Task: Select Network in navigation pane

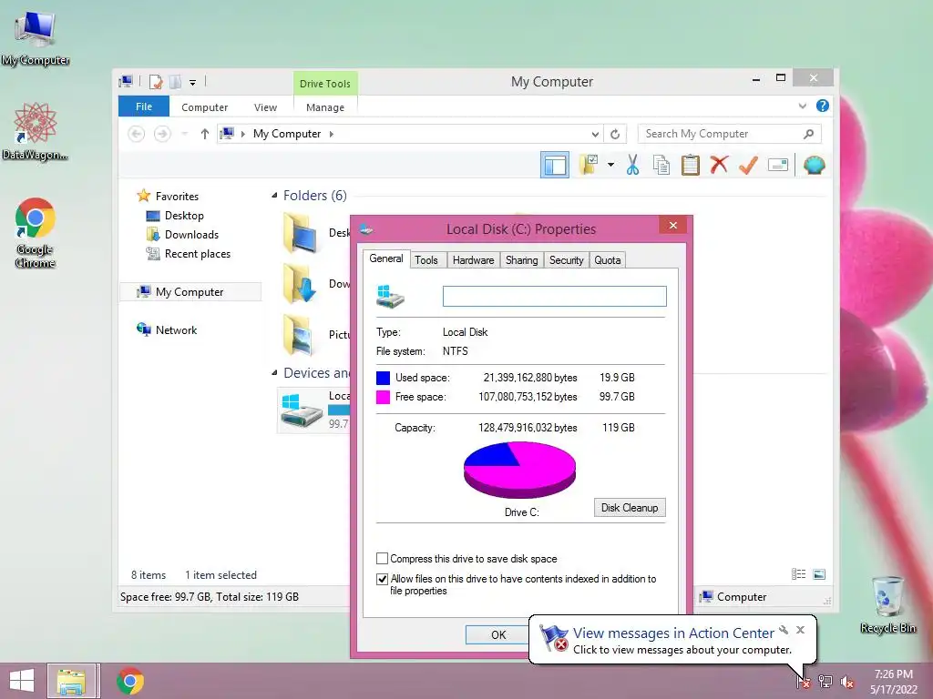Action: coord(176,329)
